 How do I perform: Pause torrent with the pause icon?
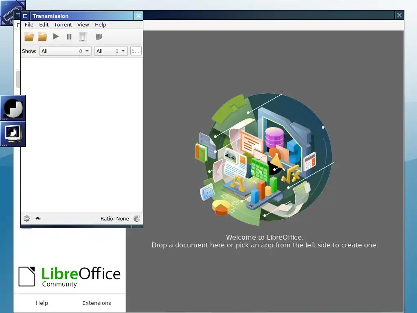coord(69,37)
